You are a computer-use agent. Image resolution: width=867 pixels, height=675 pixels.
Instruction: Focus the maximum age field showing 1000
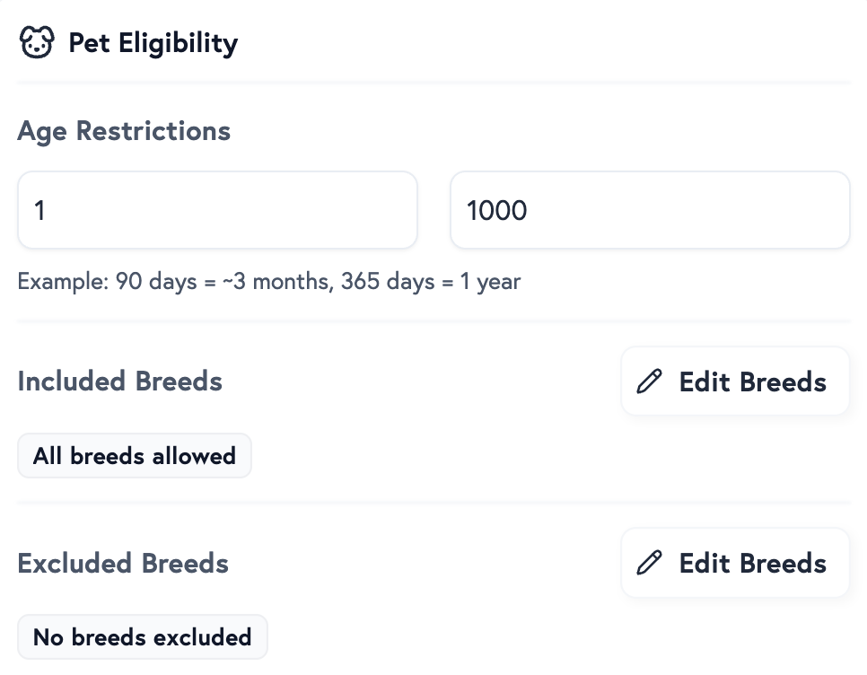650,210
